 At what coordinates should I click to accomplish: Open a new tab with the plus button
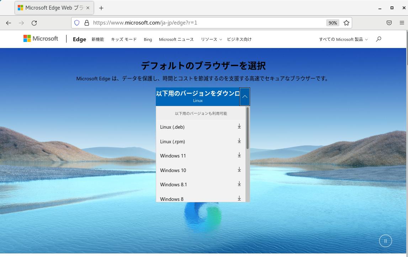[x=101, y=8]
